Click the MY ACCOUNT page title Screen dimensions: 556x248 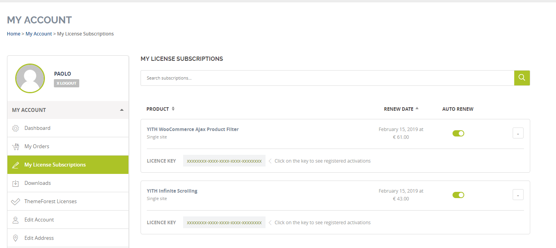(x=39, y=20)
